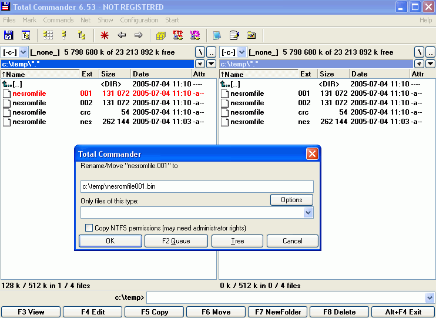
Task: Confirm rename with OK button
Action: 110,241
